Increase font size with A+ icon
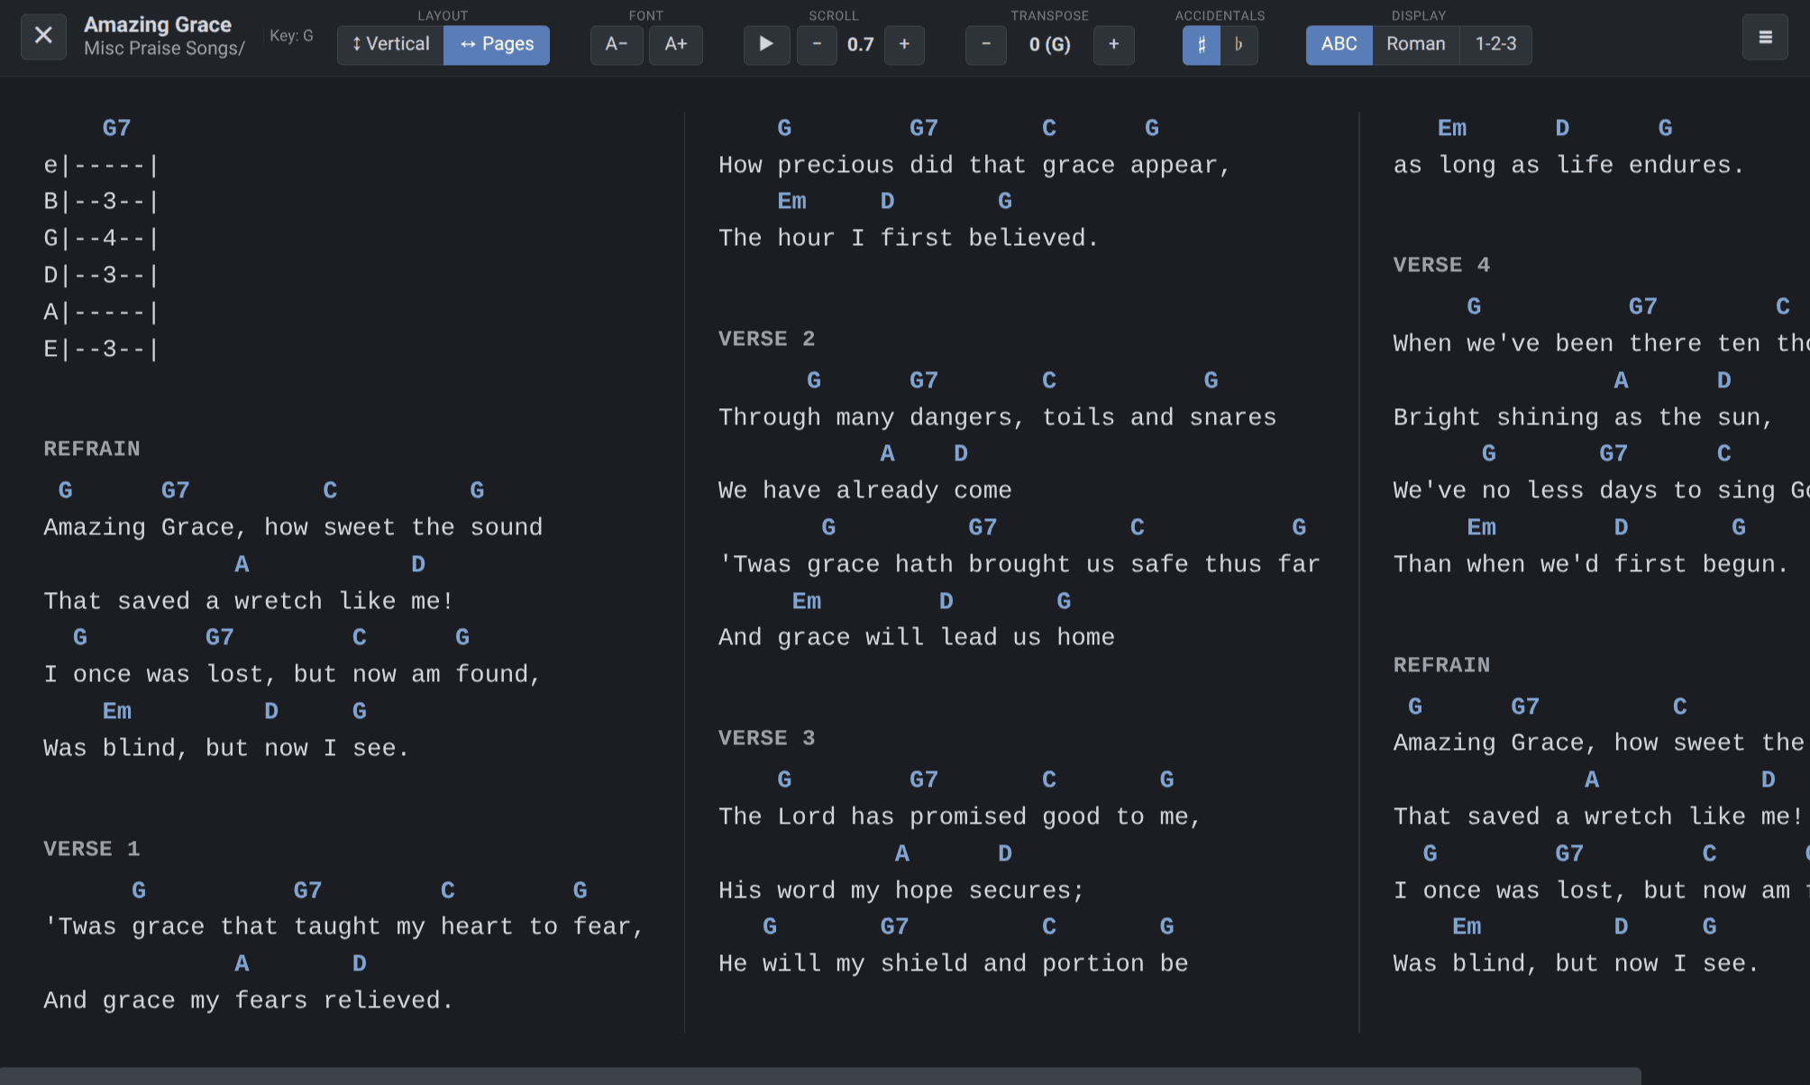This screenshot has height=1085, width=1810. pos(676,44)
